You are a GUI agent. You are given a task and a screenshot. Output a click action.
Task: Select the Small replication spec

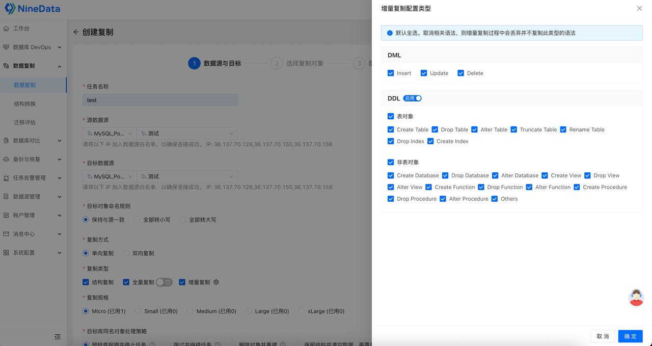click(x=138, y=311)
